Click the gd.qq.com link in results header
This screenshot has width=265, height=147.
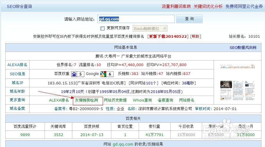tap(123, 144)
